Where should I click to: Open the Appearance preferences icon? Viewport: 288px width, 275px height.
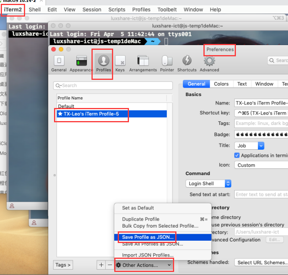(81, 64)
